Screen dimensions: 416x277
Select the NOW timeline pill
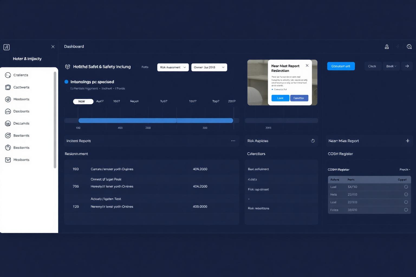click(83, 101)
